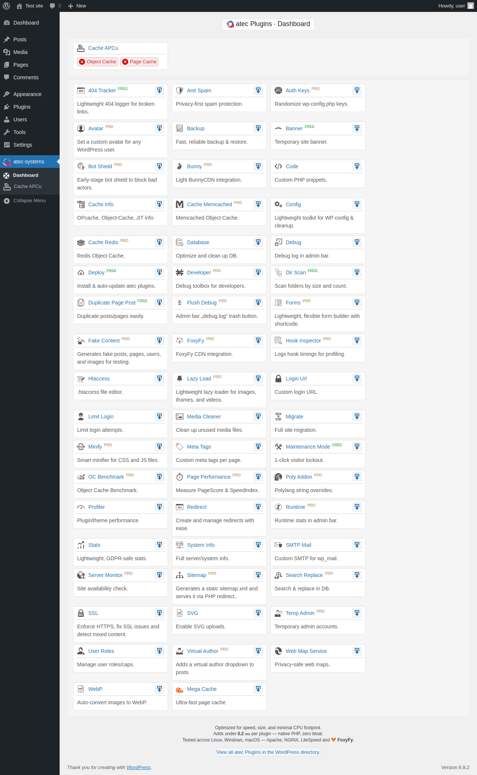This screenshot has width=477, height=775.
Task: Click the Search Replace plugin title
Action: pyautogui.click(x=304, y=575)
